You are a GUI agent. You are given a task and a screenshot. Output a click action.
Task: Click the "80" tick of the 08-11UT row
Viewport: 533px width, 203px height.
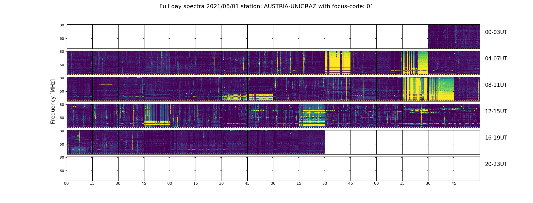pos(62,78)
